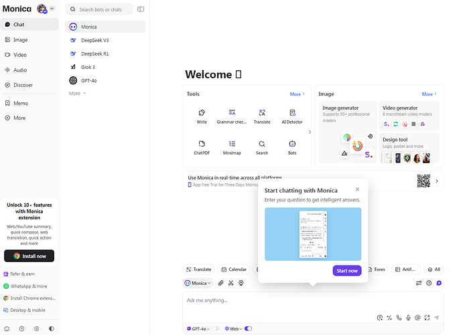469x335 pixels.
Task: Expand the QR code banner chevron
Action: [x=437, y=181]
